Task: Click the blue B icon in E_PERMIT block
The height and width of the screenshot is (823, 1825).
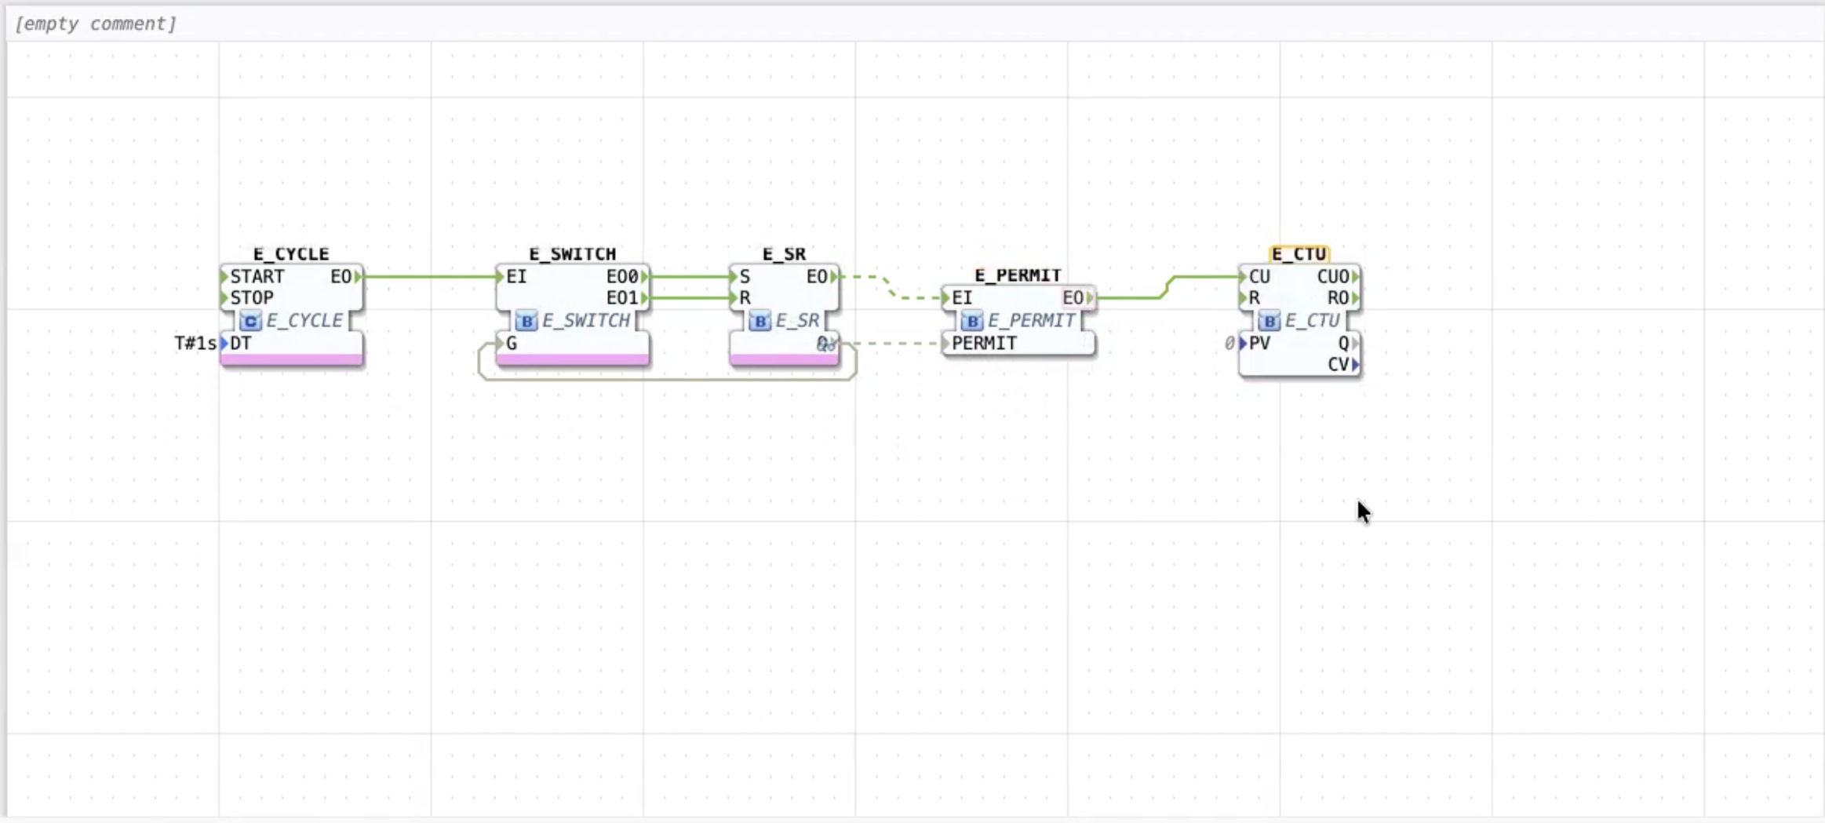Action: click(972, 321)
